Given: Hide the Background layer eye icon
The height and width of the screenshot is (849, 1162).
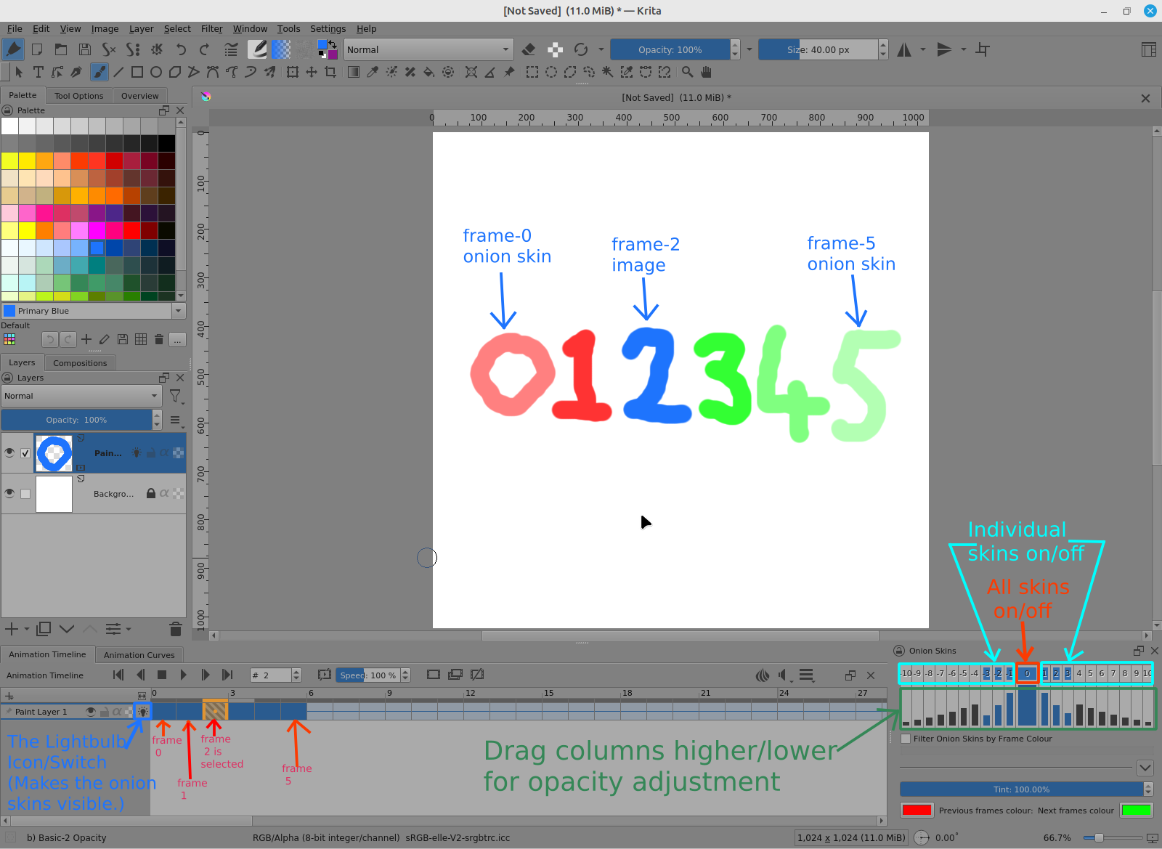Looking at the screenshot, I should pyautogui.click(x=9, y=494).
